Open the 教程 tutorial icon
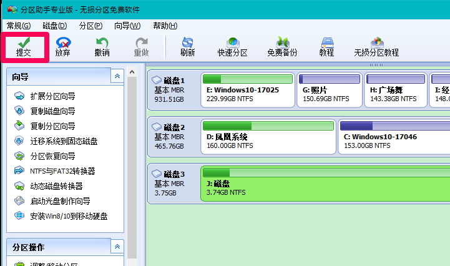450x266 pixels. (x=326, y=46)
